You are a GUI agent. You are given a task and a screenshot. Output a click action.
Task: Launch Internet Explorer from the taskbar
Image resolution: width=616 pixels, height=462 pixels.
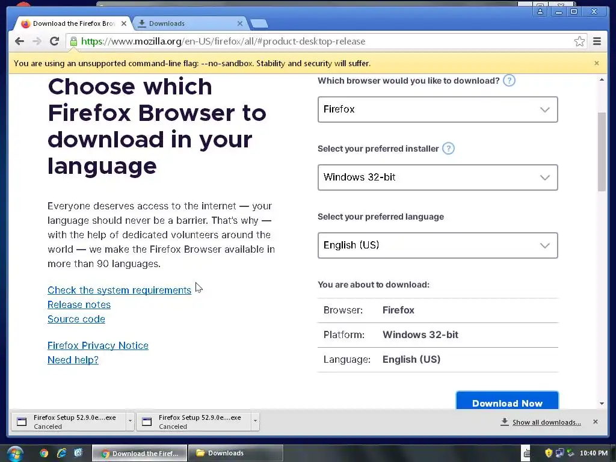pos(61,453)
